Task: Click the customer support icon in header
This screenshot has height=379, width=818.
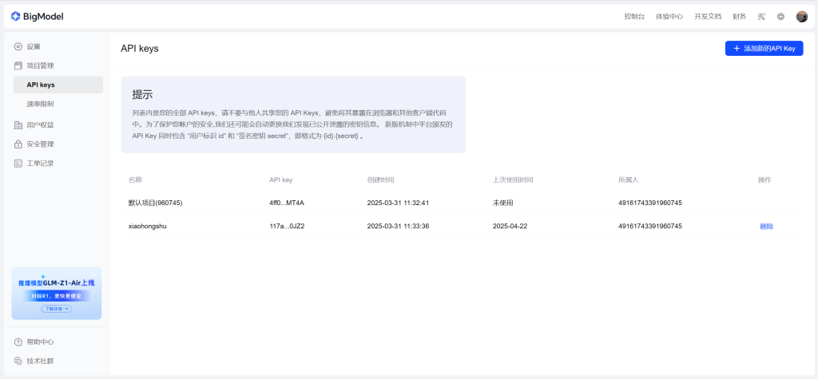Action: (x=761, y=16)
